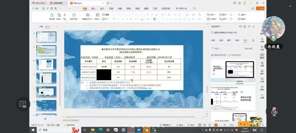
Task: Select the 封面 tab in 美化助手 panel
Action: pyautogui.click(x=213, y=40)
